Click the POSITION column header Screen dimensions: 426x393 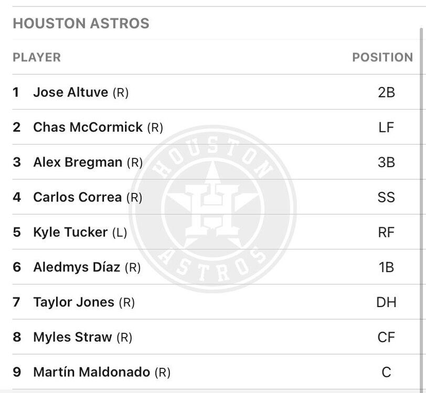coord(382,57)
